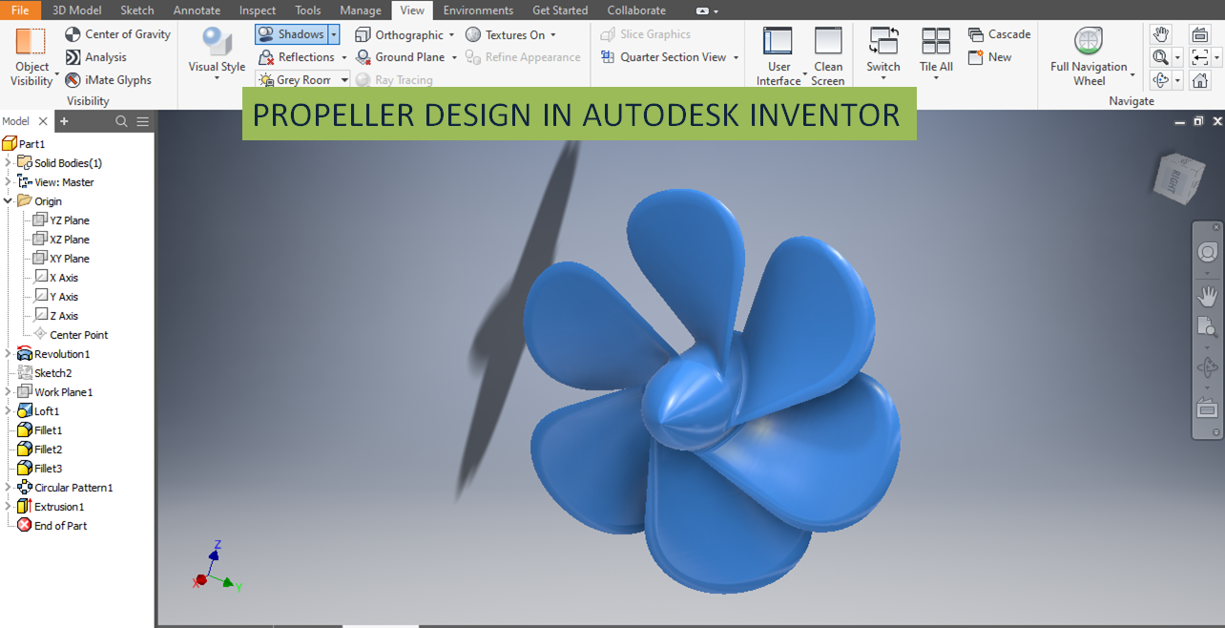Toggle Analysis visibility

95,57
